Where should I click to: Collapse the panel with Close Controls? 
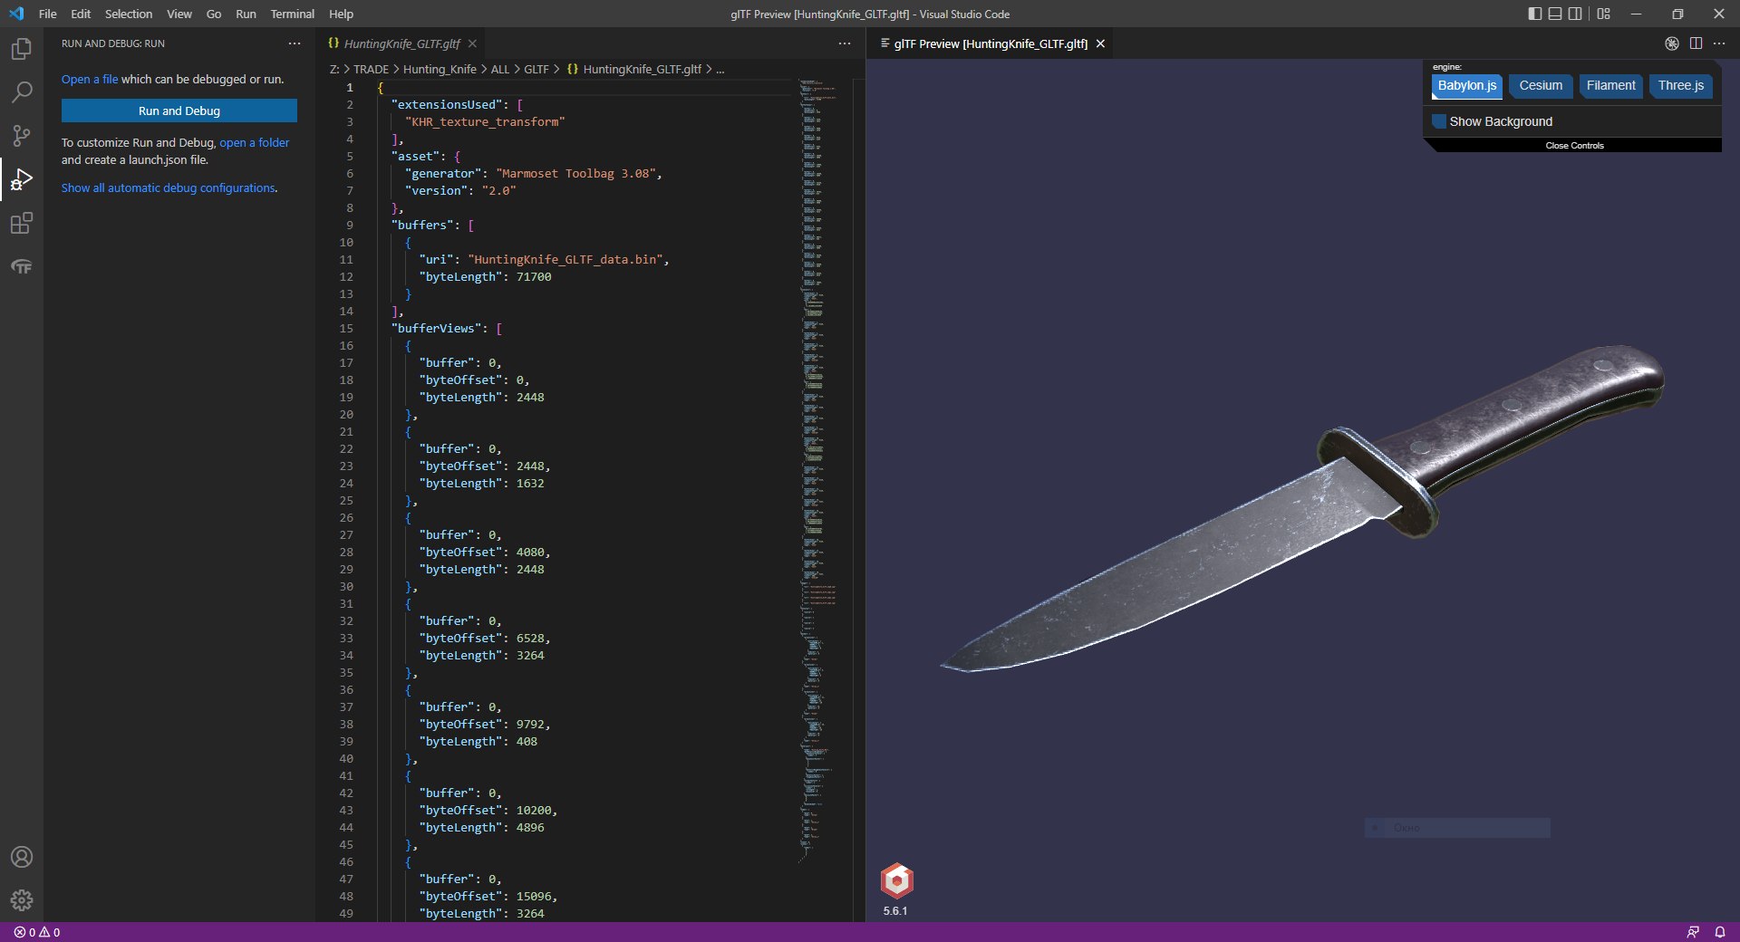[x=1574, y=145]
